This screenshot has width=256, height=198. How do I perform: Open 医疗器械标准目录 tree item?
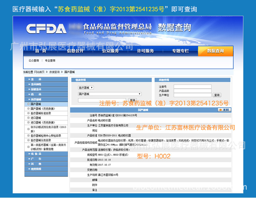[46, 113]
